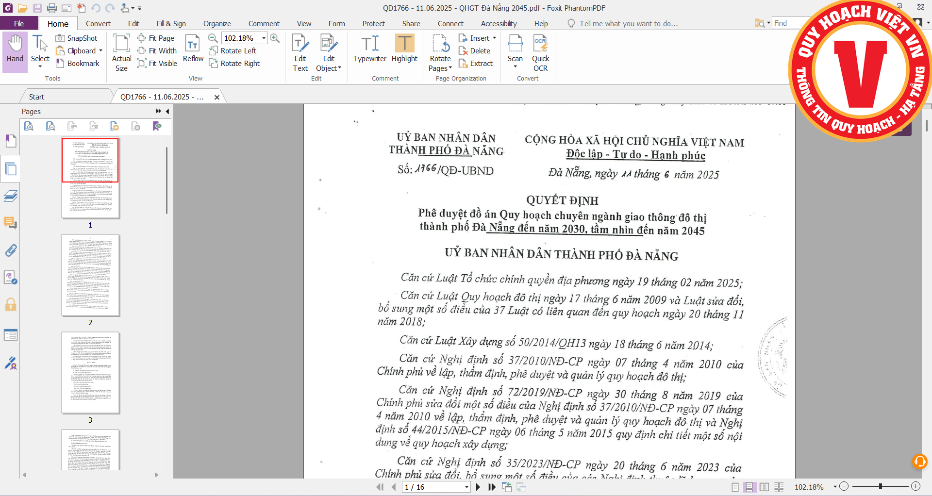Open the Reflow view
This screenshot has width=932, height=496.
(x=193, y=49)
